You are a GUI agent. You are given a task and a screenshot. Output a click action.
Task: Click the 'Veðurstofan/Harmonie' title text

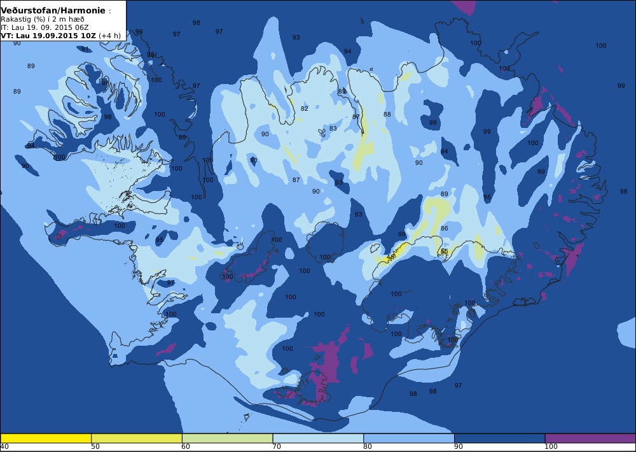pos(53,11)
